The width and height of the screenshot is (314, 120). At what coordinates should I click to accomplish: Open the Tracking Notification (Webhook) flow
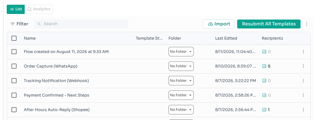click(x=56, y=81)
